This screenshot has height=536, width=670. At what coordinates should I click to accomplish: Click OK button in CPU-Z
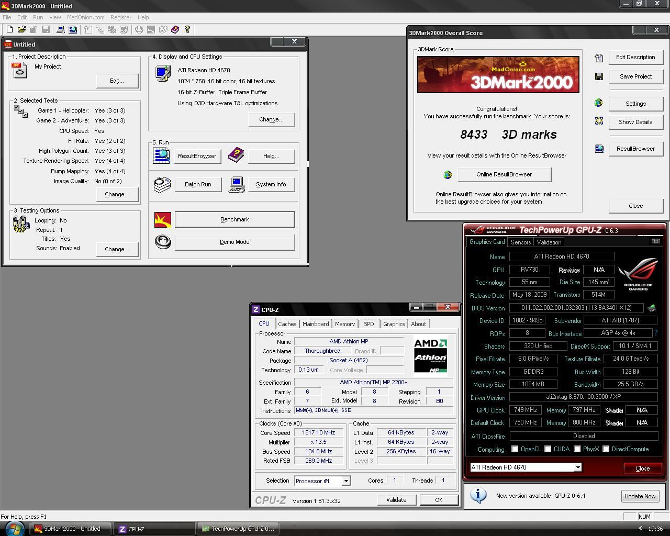click(439, 500)
